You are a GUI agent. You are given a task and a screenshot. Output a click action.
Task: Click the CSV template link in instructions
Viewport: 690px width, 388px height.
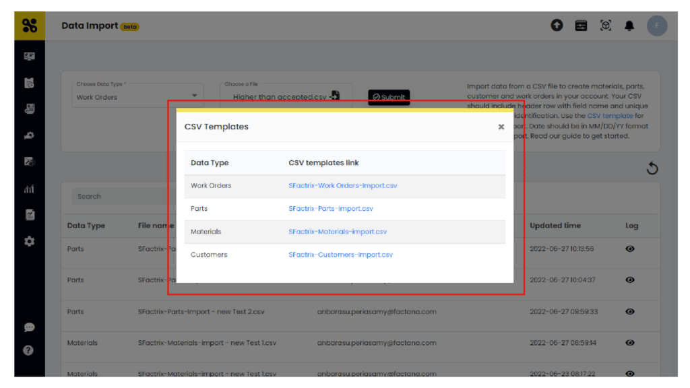pyautogui.click(x=610, y=116)
